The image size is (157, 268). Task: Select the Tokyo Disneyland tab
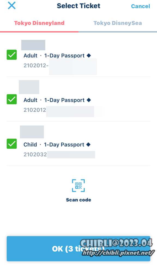pyautogui.click(x=39, y=23)
